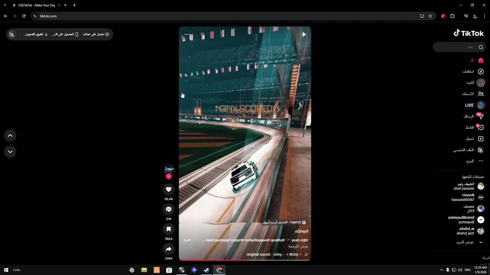Open Messages icon with 10 badge
This screenshot has height=275, width=490.
tap(480, 116)
